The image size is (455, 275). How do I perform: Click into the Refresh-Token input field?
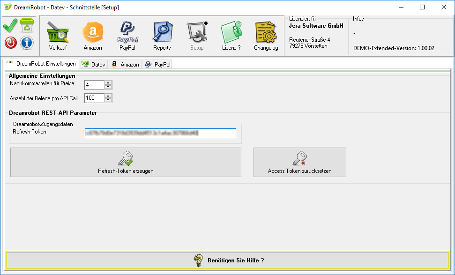[160, 133]
